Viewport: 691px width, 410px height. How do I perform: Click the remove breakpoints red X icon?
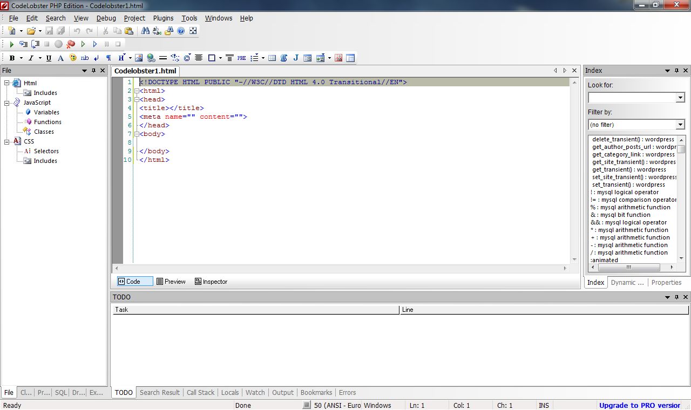71,44
